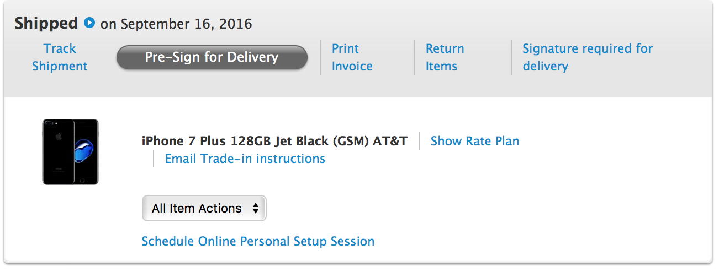
Task: Open Signature required for delivery info
Action: click(x=588, y=57)
